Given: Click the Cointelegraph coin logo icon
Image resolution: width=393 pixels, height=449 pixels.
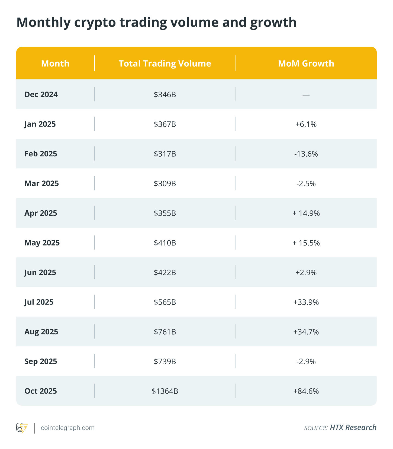Looking at the screenshot, I should [22, 428].
